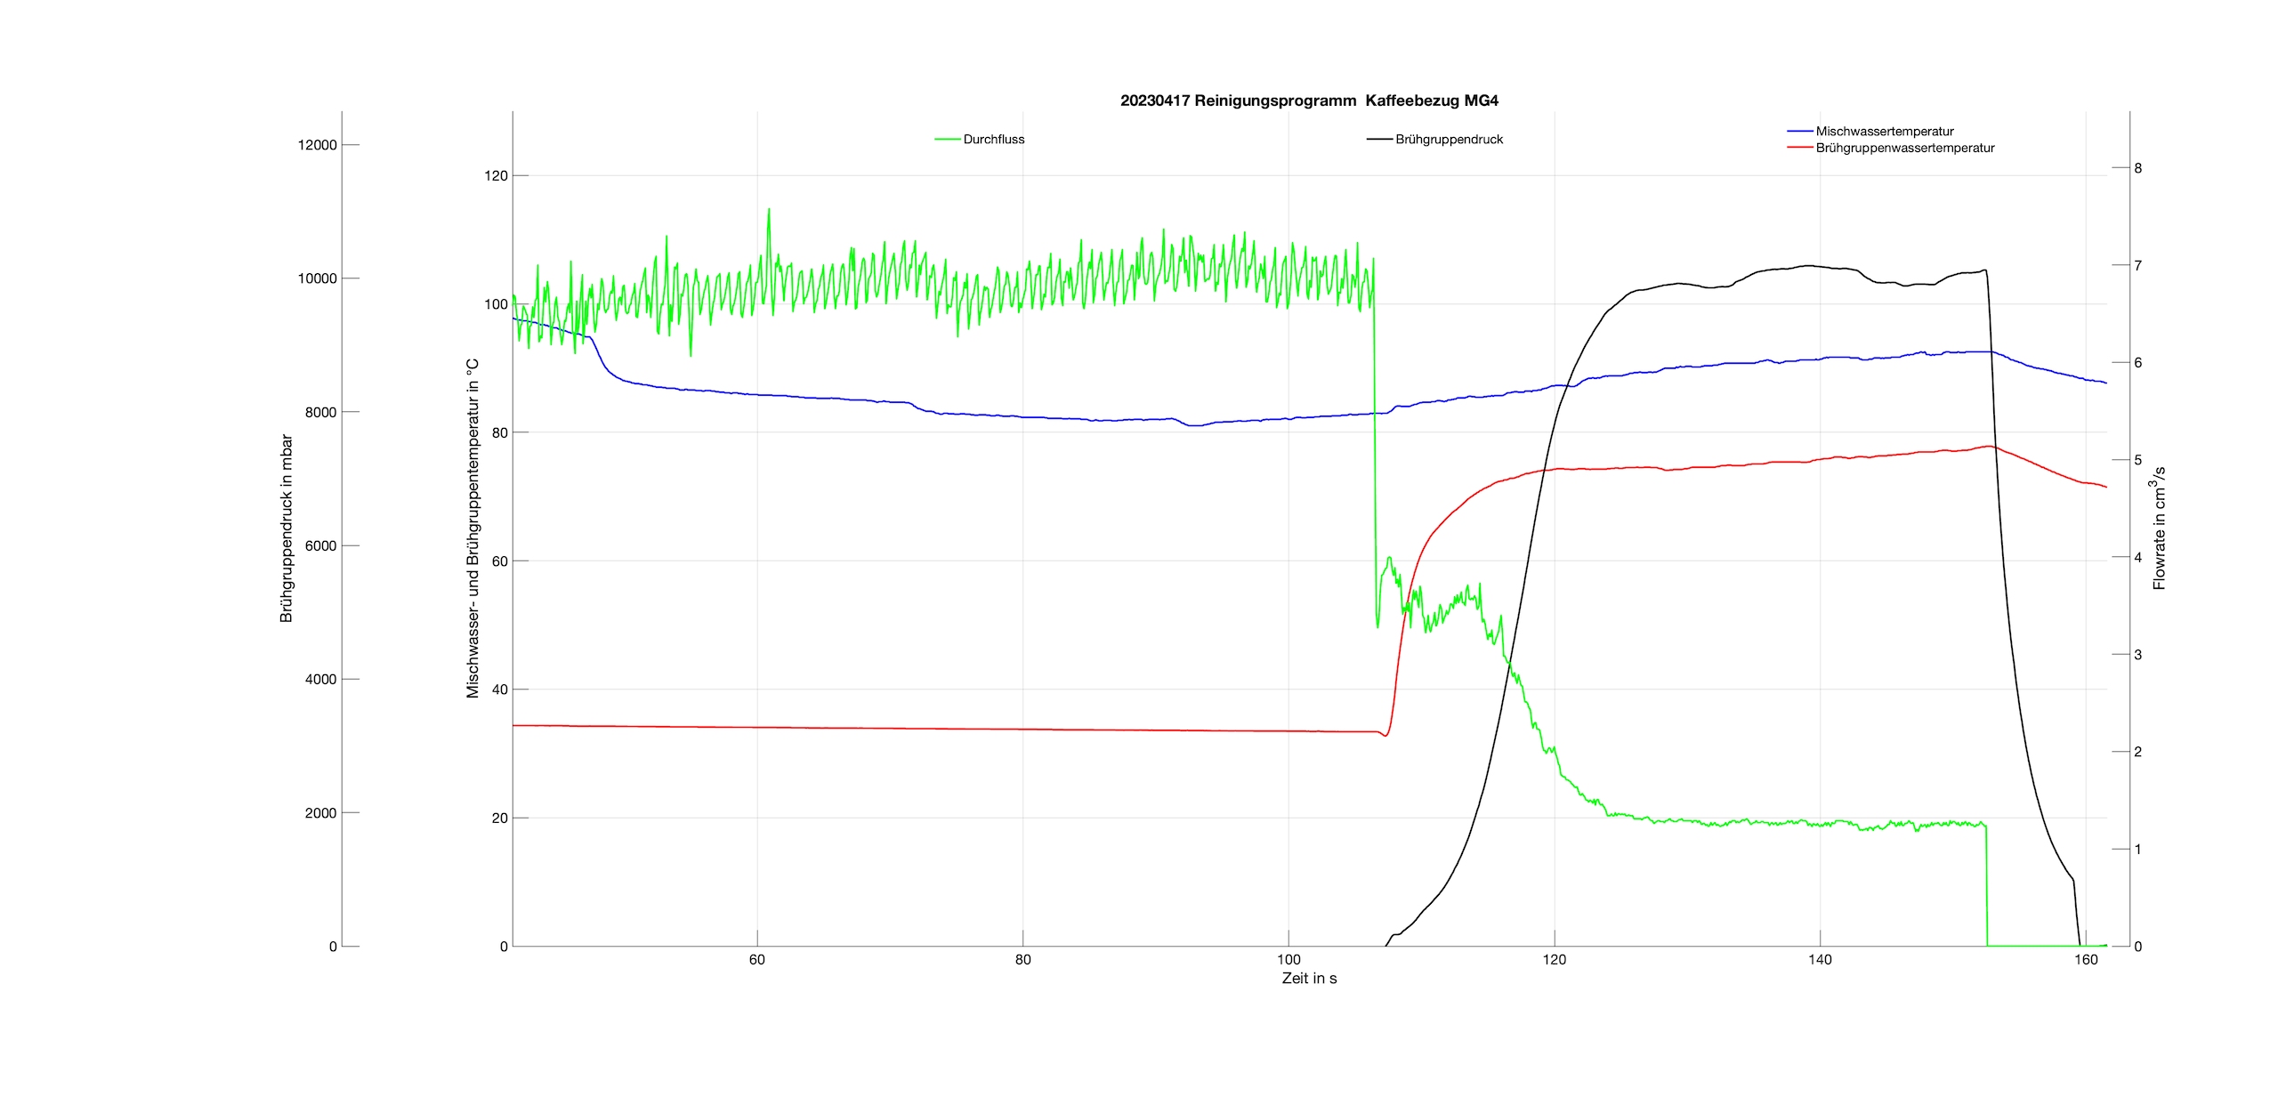The width and height of the screenshot is (2278, 1113).
Task: Click the 'Brühgruppendruck in mbar' axis label
Action: tap(287, 528)
